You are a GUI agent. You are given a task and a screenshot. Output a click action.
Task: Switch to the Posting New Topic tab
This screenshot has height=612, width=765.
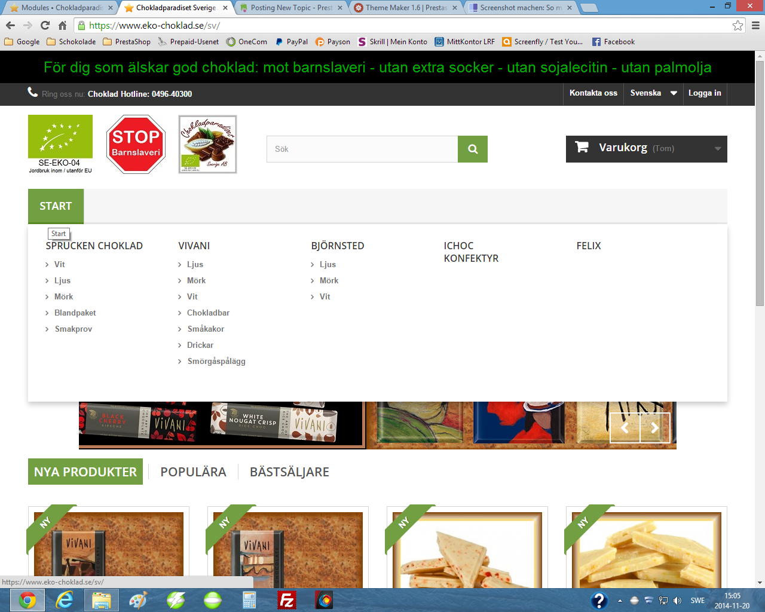[292, 8]
